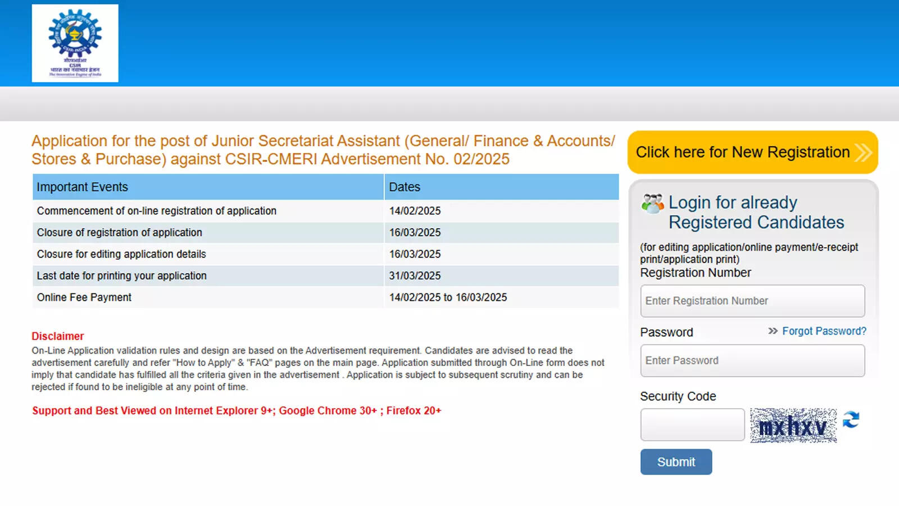Open the Forgot Password link
This screenshot has height=506, width=899.
click(824, 331)
